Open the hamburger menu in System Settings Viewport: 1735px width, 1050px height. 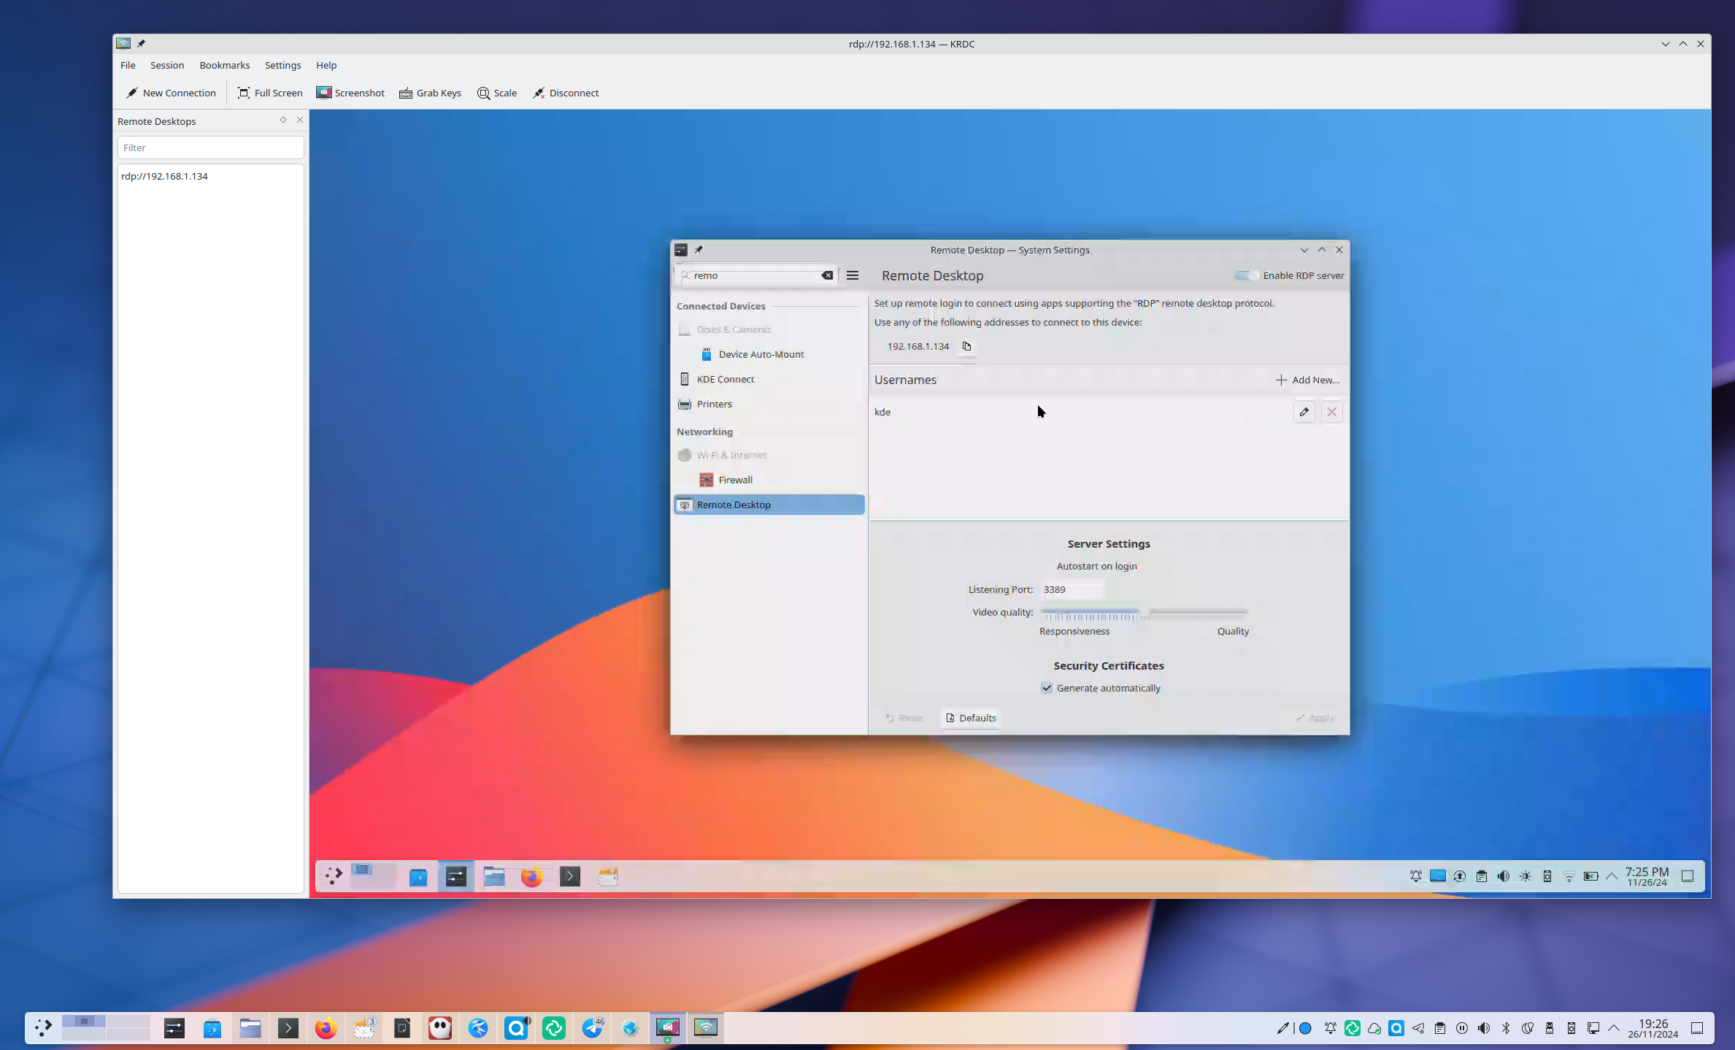tap(853, 275)
